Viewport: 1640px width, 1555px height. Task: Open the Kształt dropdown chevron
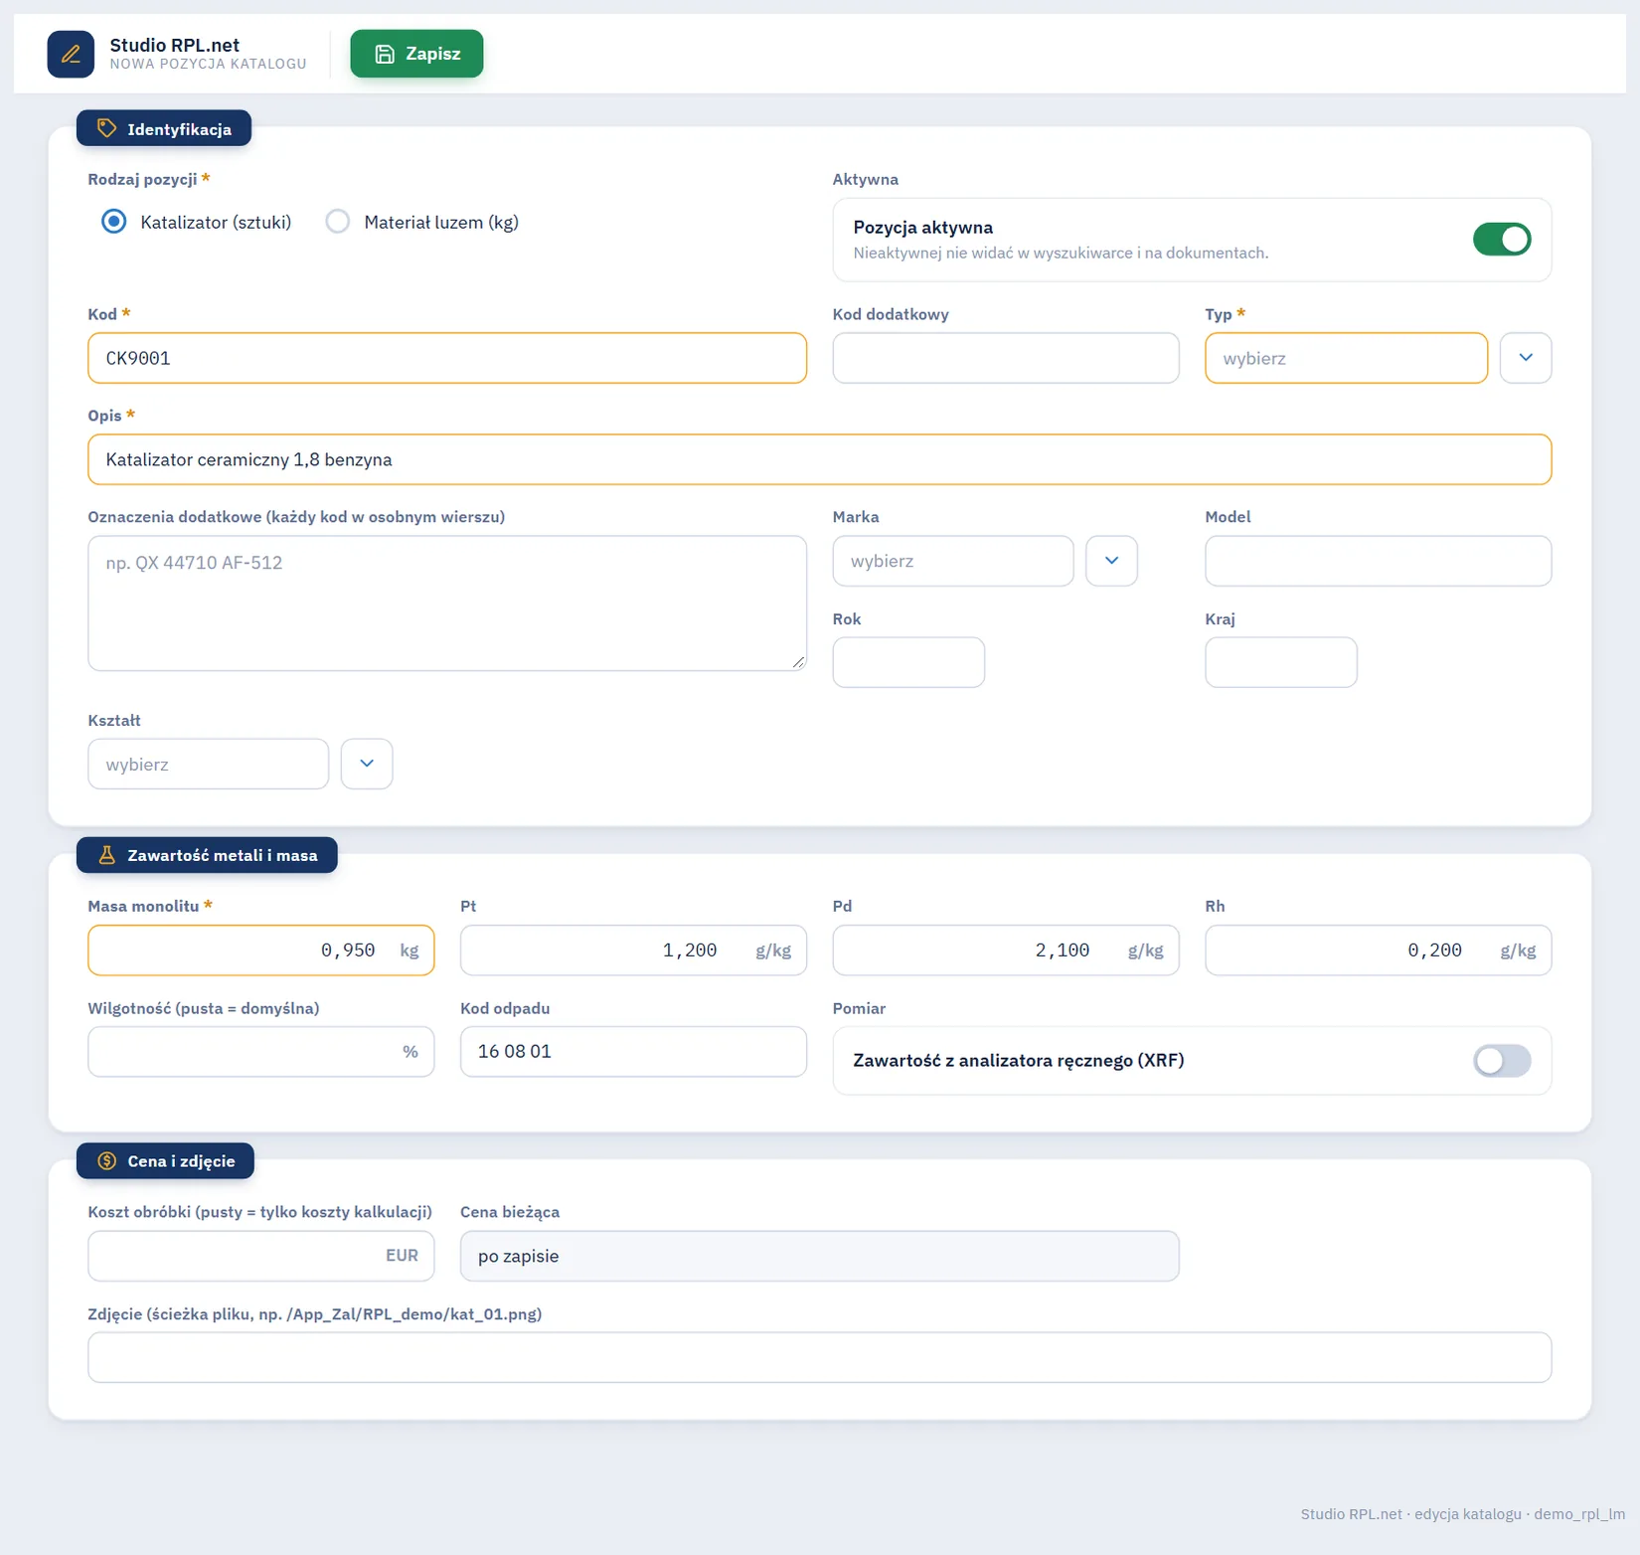pyautogui.click(x=367, y=764)
